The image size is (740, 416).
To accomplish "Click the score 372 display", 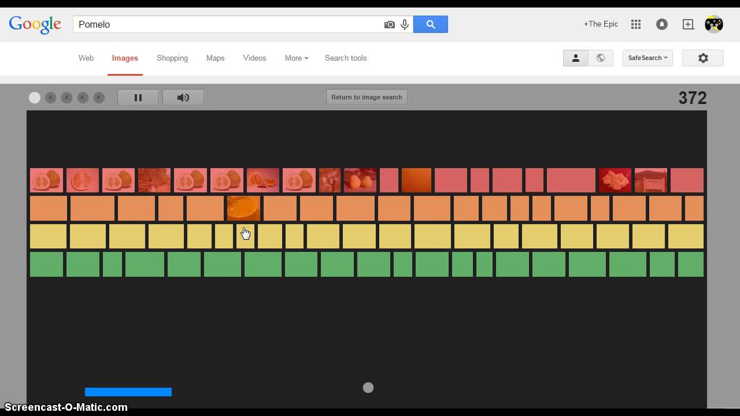I will click(x=693, y=98).
